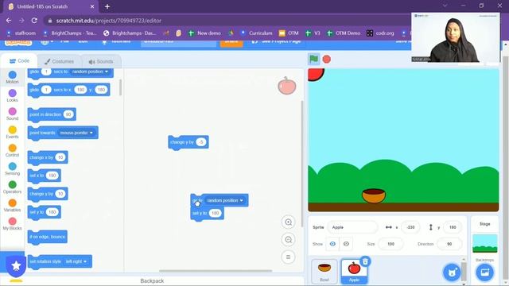Switch to the Sounds tab
The height and width of the screenshot is (286, 509).
101,61
